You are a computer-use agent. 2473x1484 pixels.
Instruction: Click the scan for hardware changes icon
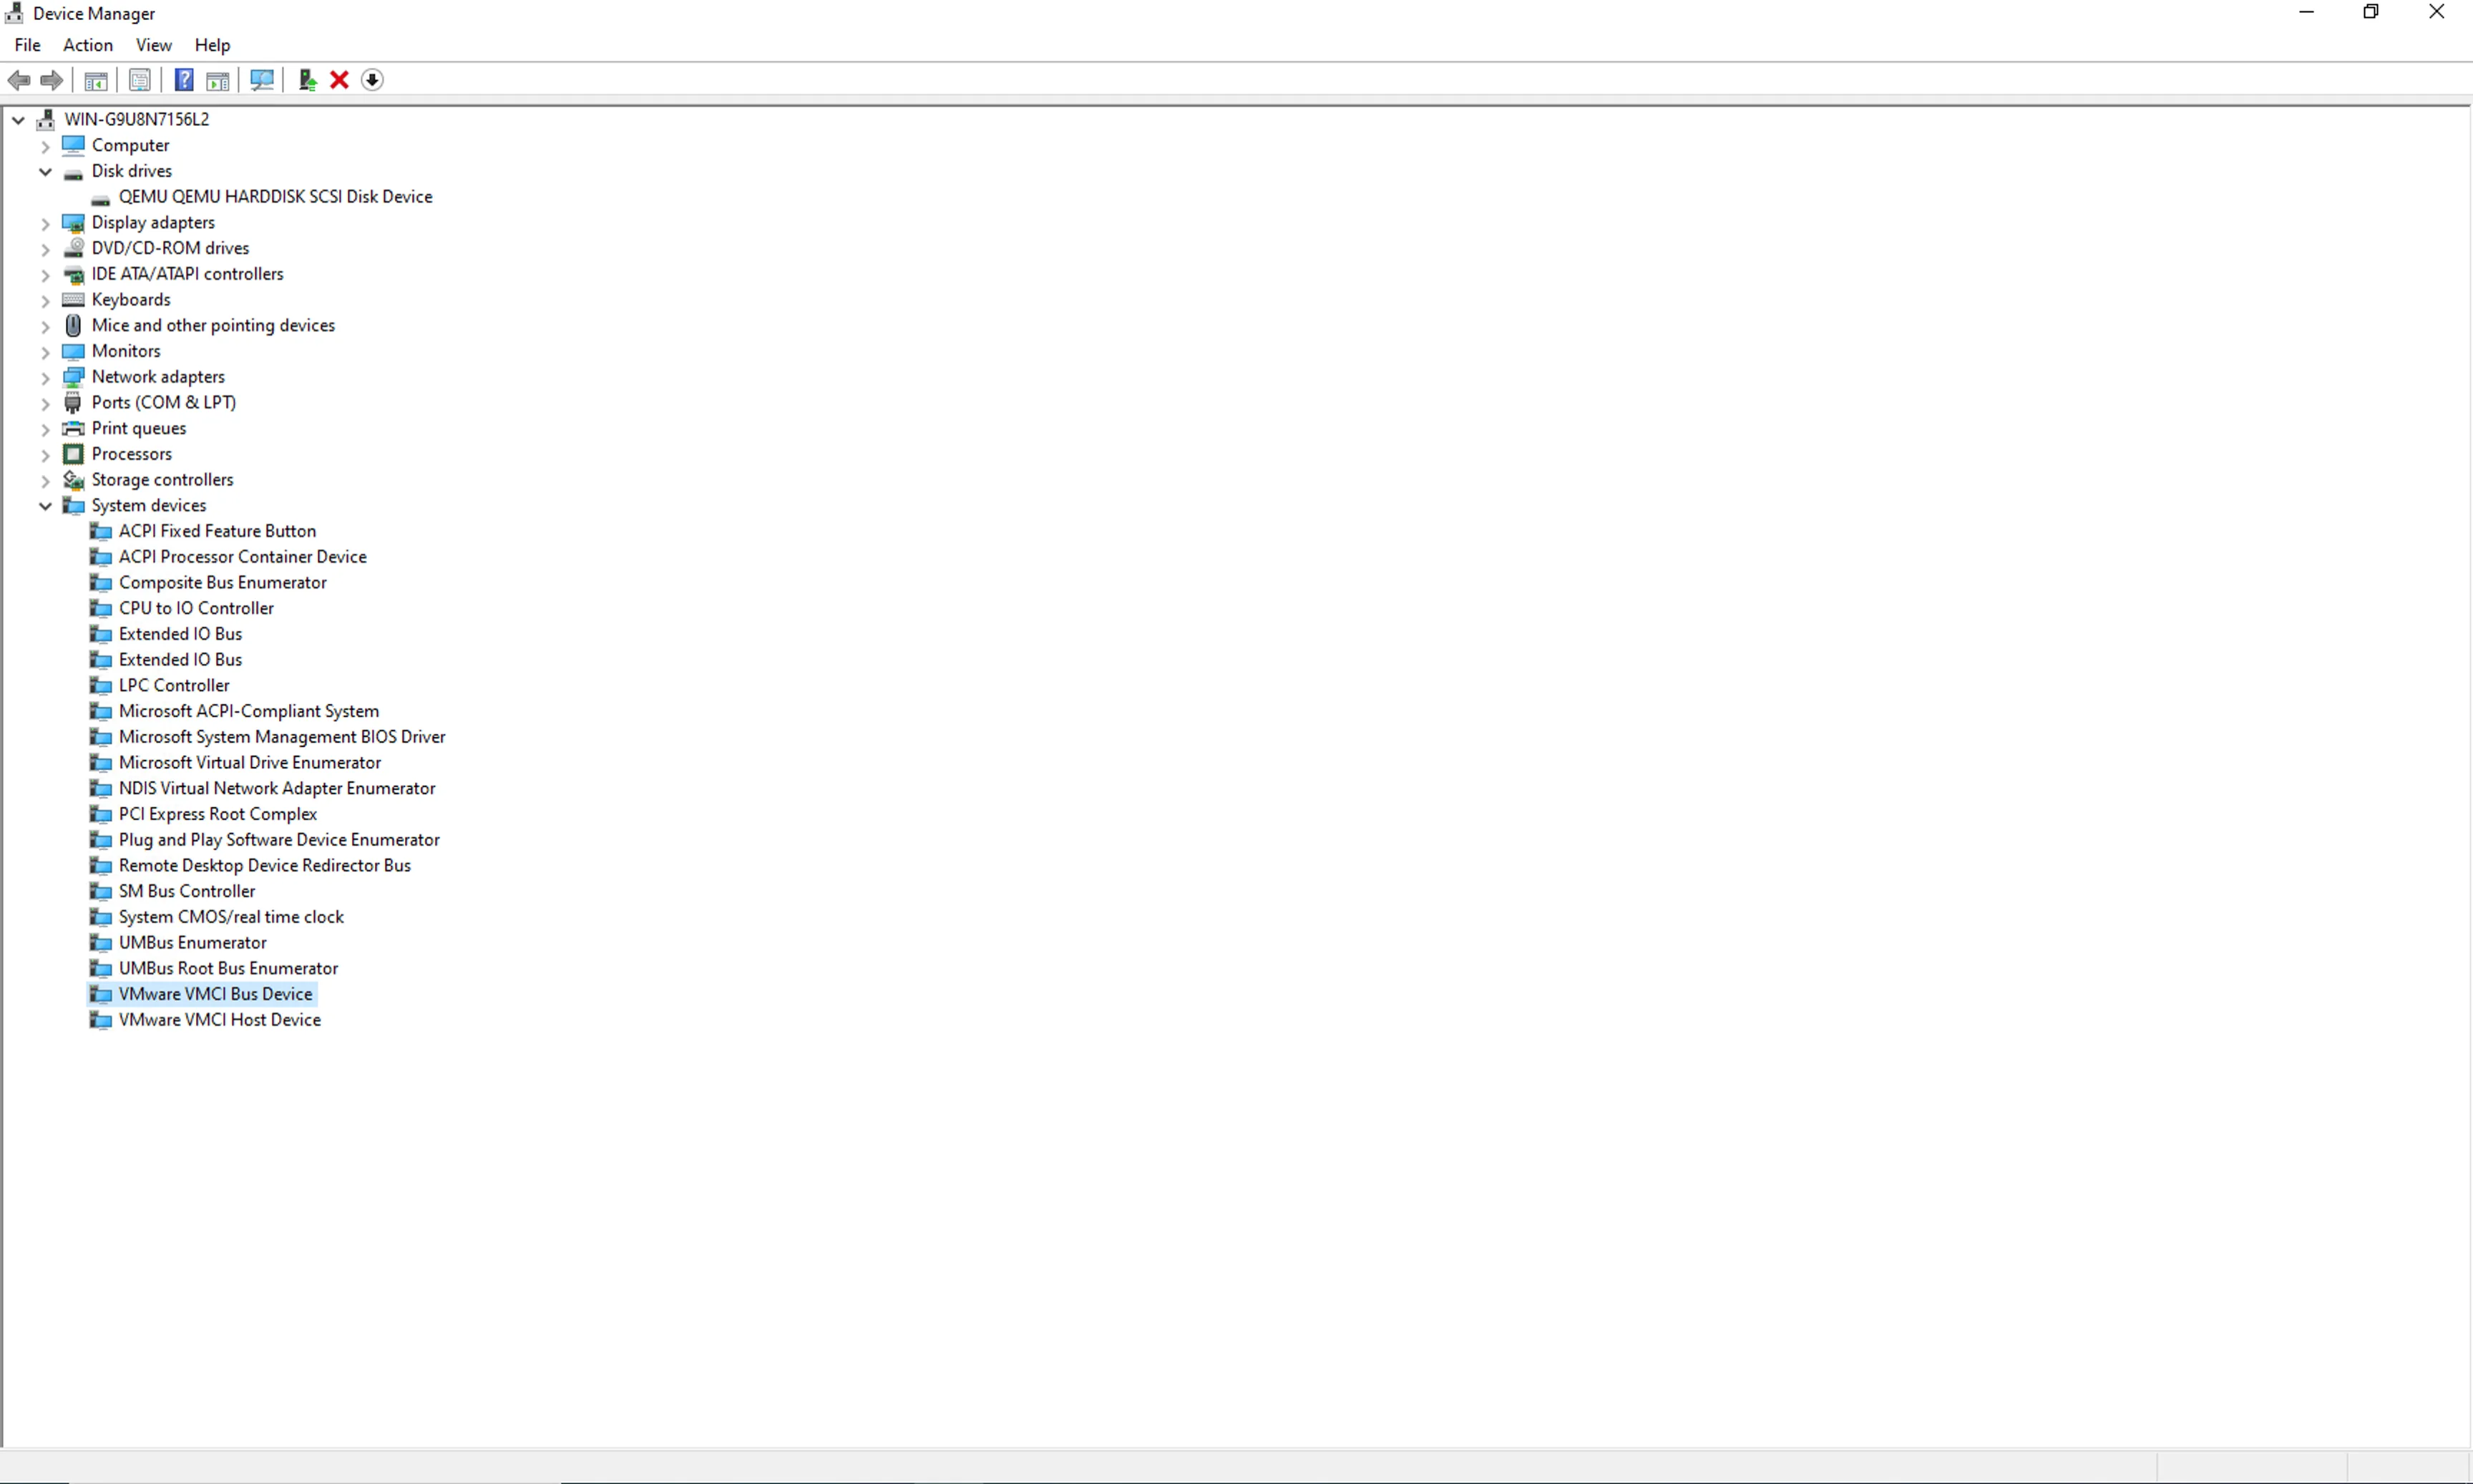[x=260, y=79]
